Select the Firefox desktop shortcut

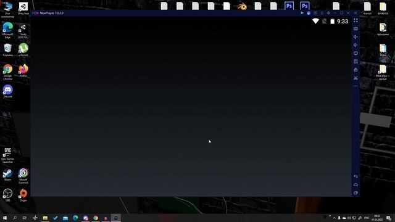coord(23,70)
